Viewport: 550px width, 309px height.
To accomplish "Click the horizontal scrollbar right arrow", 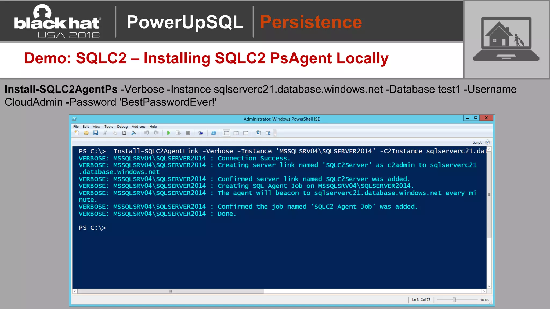I will tap(484, 291).
